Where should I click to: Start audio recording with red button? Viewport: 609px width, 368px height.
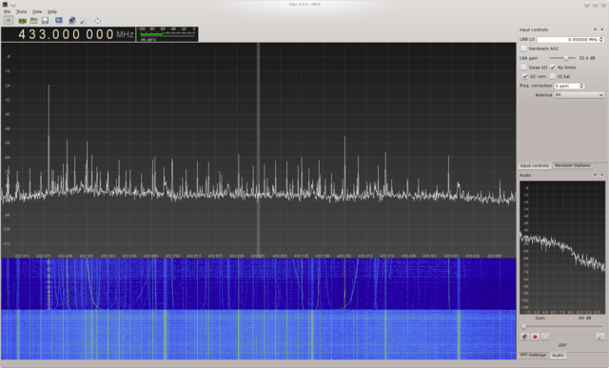tap(535, 337)
